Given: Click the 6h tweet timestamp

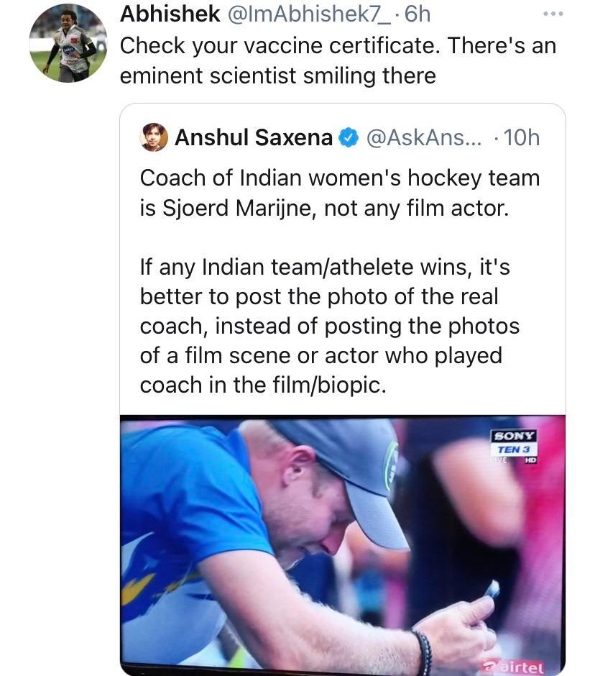Looking at the screenshot, I should pyautogui.click(x=418, y=14).
